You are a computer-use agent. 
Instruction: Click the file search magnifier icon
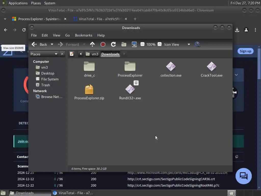pyautogui.click(x=197, y=44)
